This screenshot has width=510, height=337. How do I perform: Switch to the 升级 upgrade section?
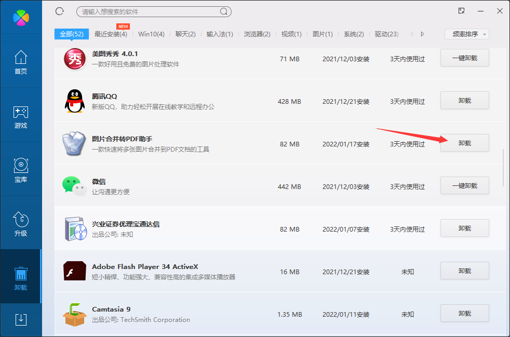click(21, 224)
